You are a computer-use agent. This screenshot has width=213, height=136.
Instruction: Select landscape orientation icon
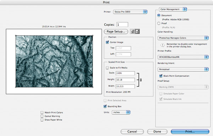click(137, 31)
